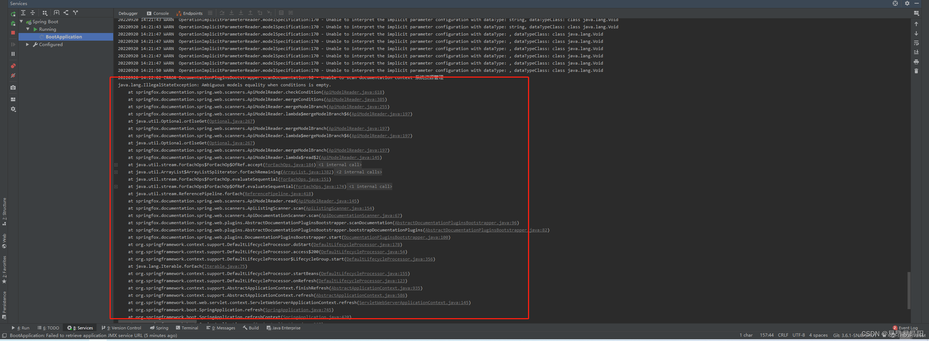
Task: Click Run to Cursor icon
Action: [269, 13]
